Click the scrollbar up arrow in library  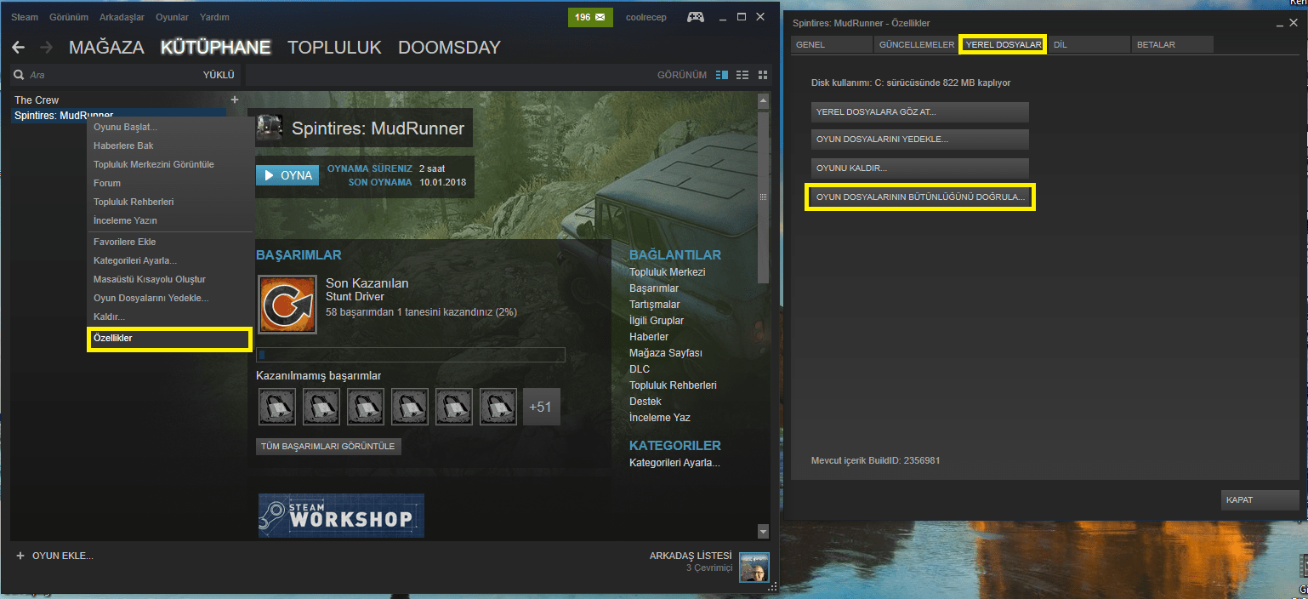point(763,102)
